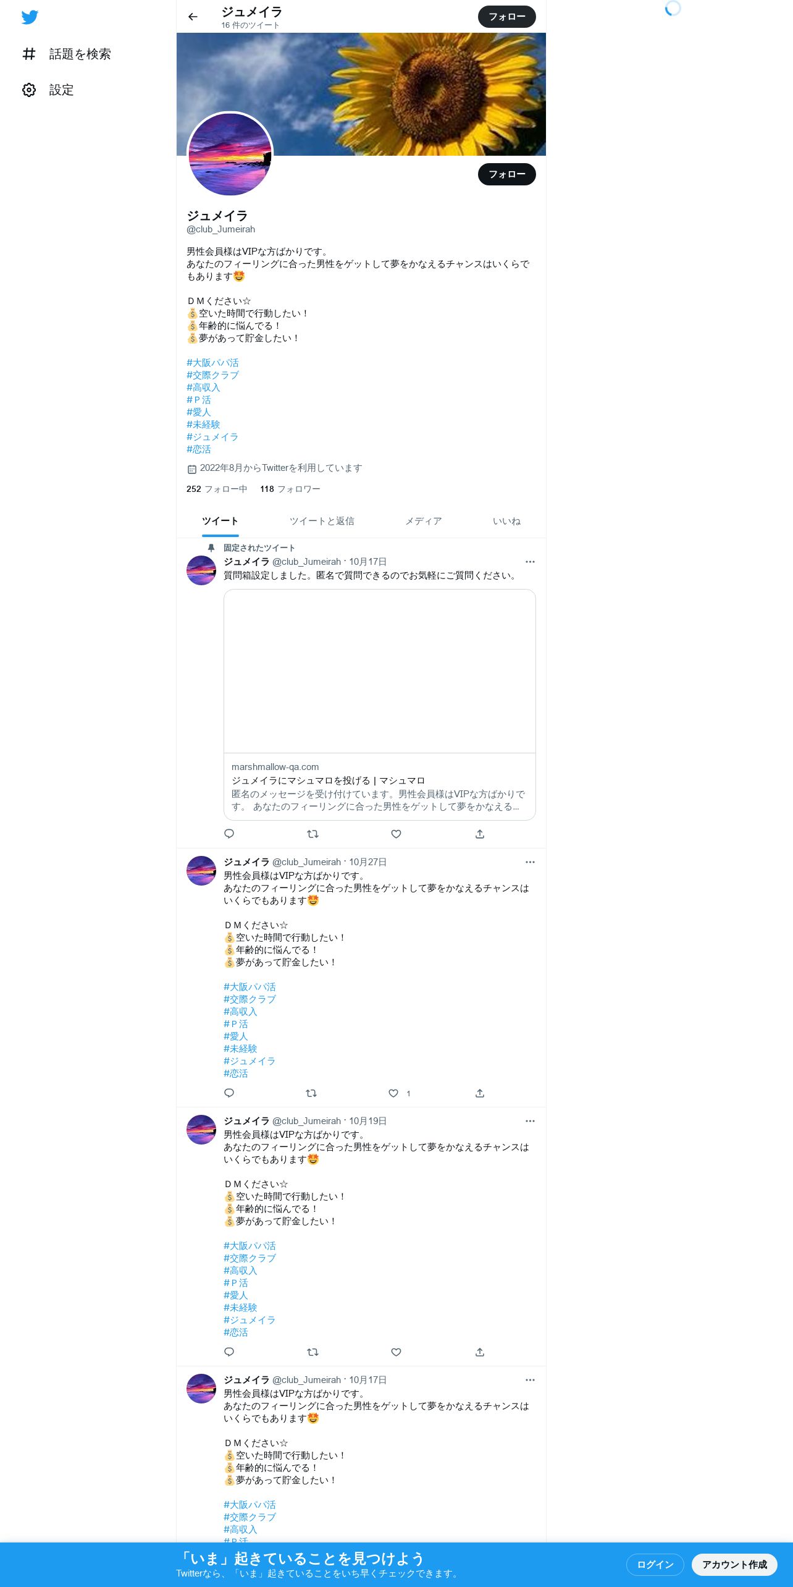Click アカウント作成 in the bottom banner

point(734,1565)
